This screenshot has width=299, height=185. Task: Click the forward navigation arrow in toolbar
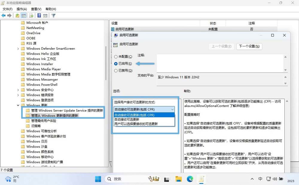tap(9, 15)
